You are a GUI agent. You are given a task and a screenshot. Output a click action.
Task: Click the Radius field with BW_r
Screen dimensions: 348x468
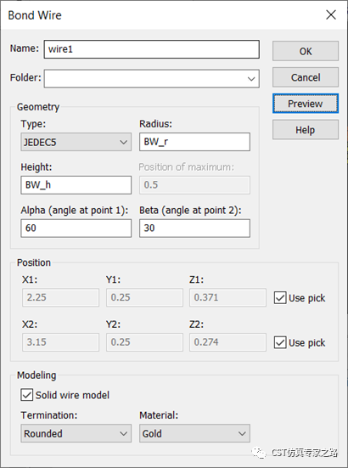(x=194, y=142)
